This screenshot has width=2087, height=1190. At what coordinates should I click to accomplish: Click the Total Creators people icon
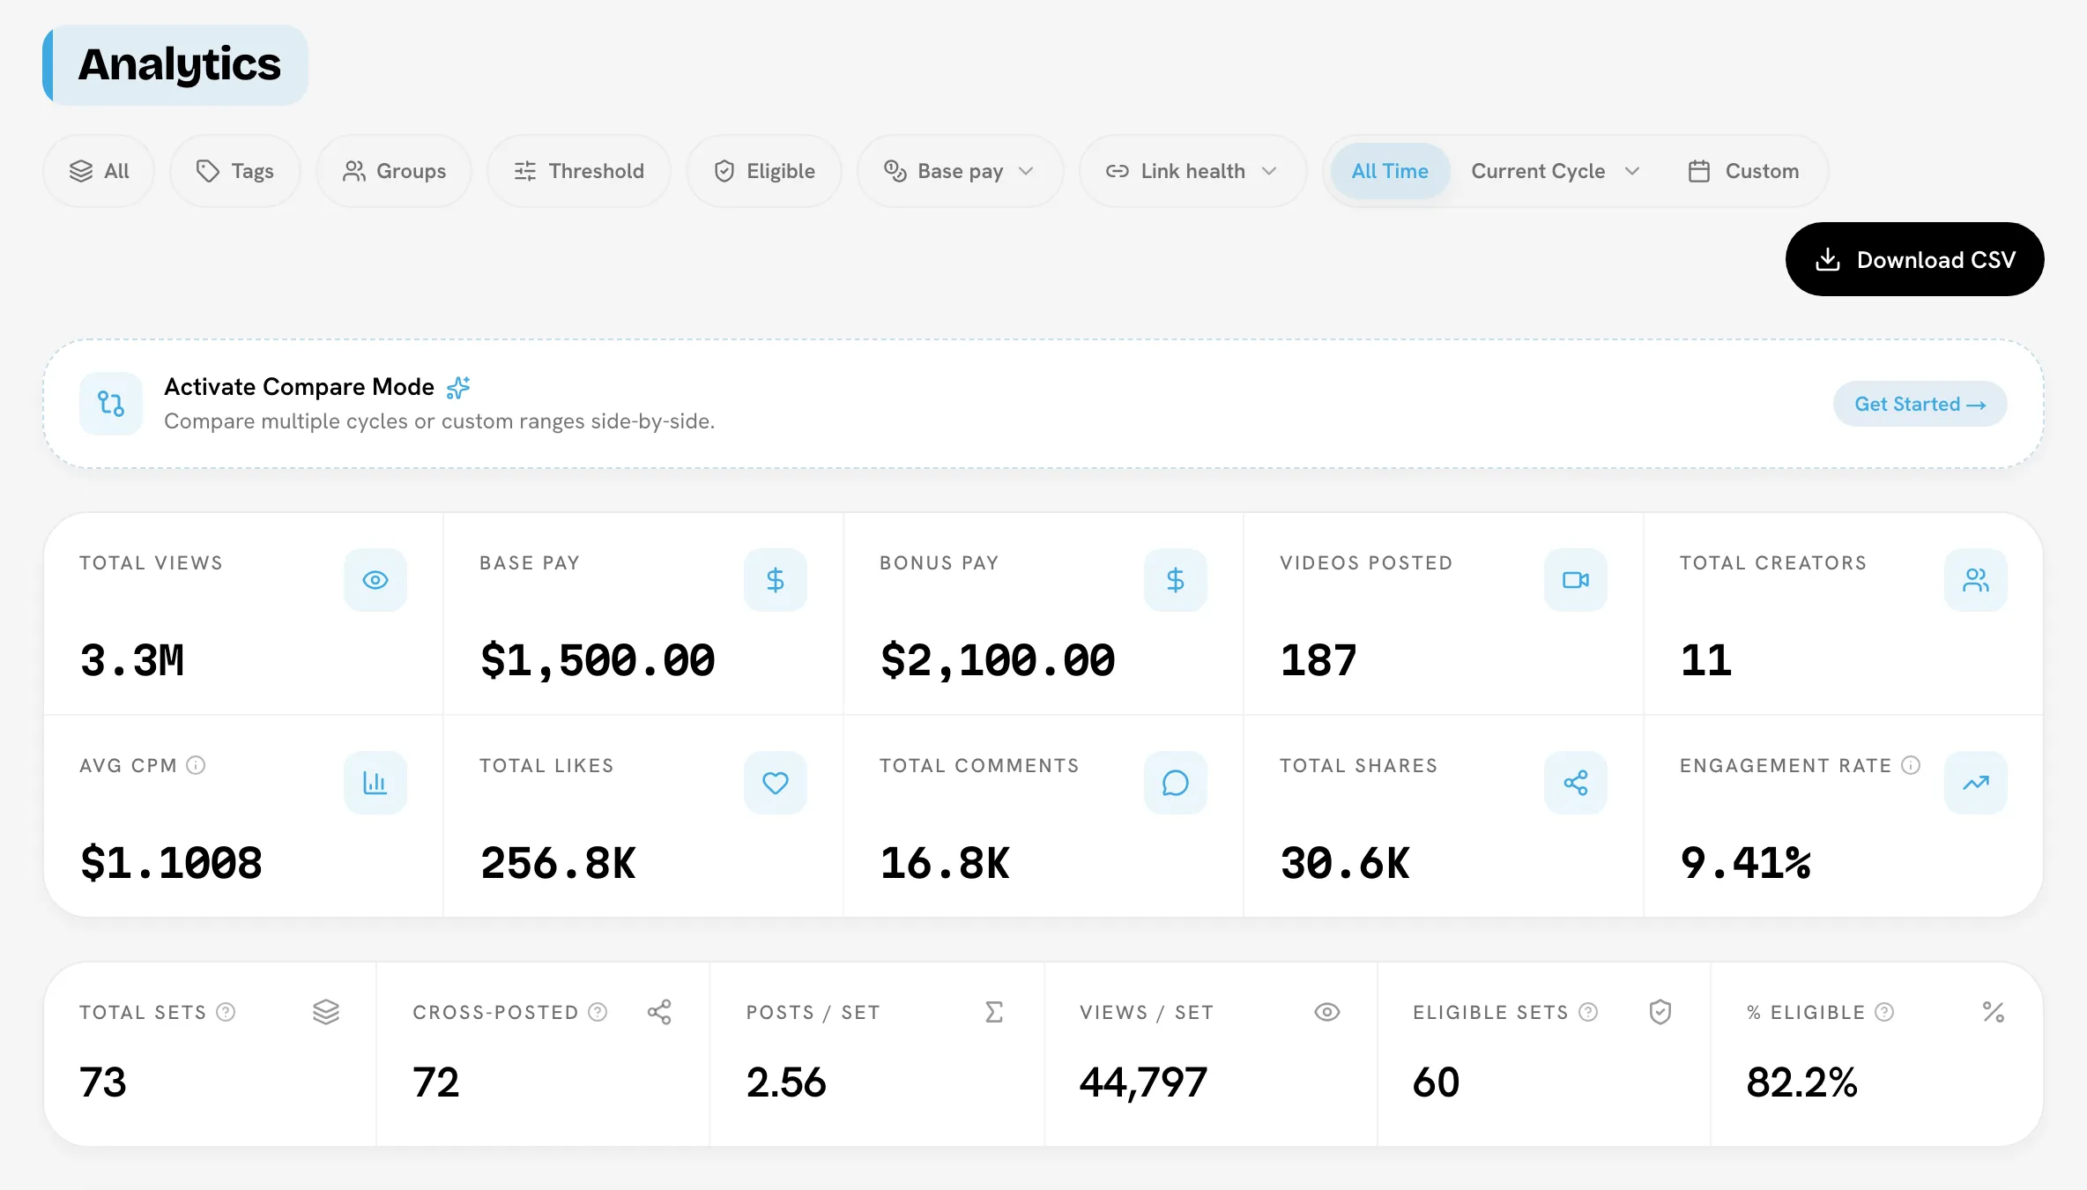click(x=1976, y=580)
